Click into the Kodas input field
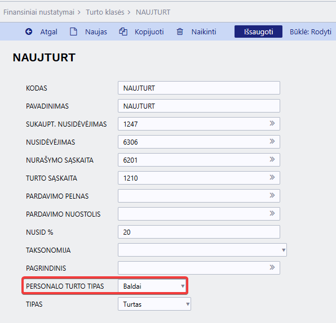This screenshot has width=336, height=323. [199, 88]
